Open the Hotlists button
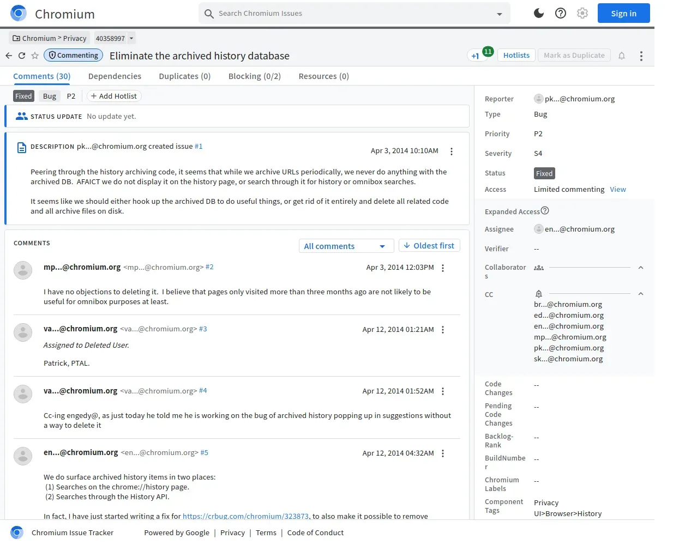This screenshot has height=545, width=673. tap(516, 55)
